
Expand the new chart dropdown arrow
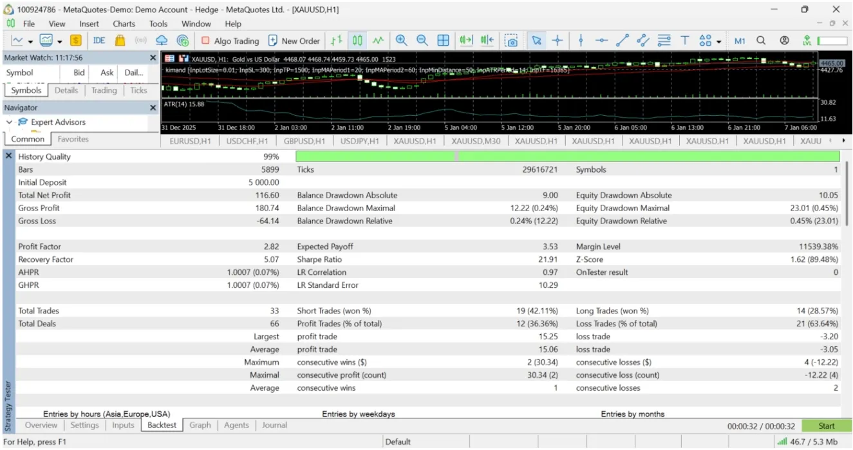(30, 41)
